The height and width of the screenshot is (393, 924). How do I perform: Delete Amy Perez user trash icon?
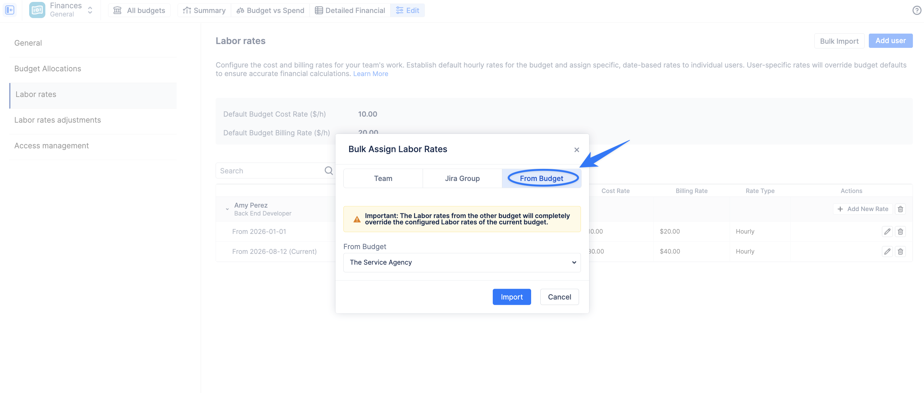[900, 209]
